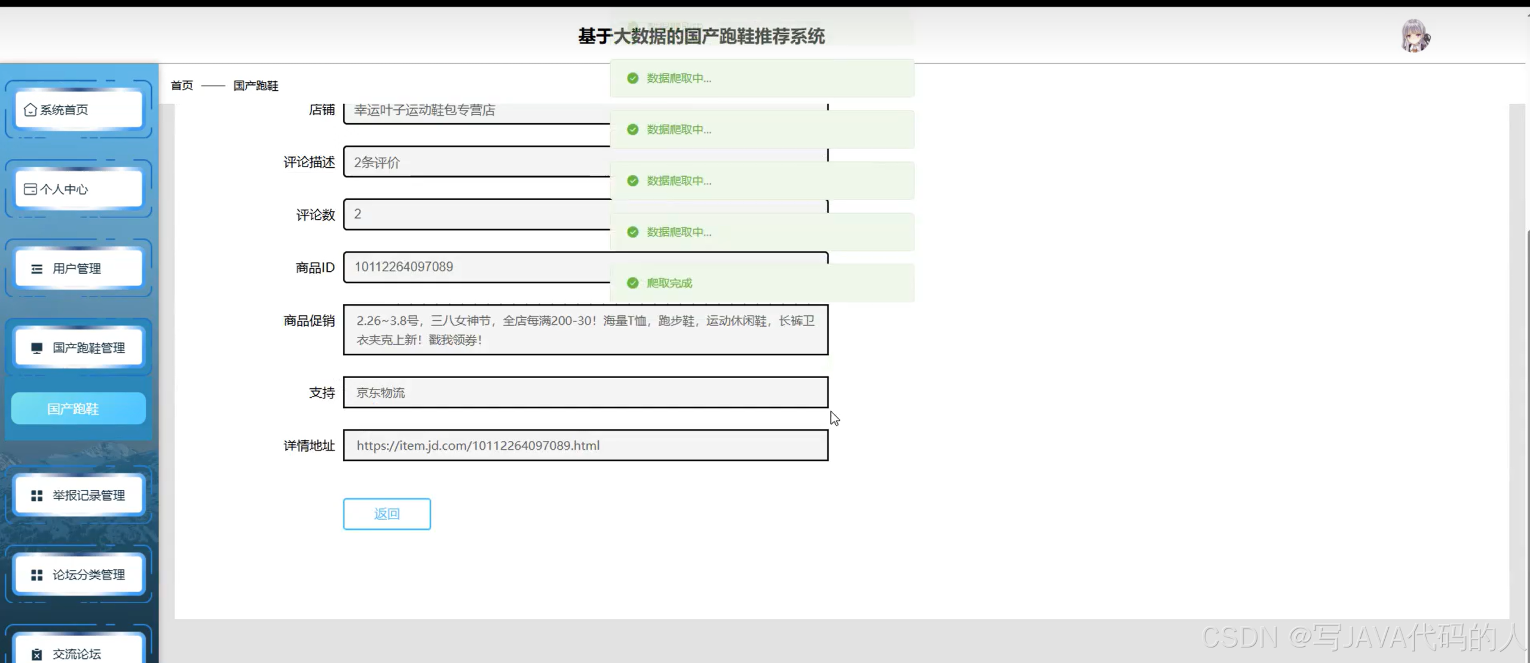This screenshot has width=1530, height=663.
Task: Click the 返回 button below the form
Action: (x=387, y=514)
